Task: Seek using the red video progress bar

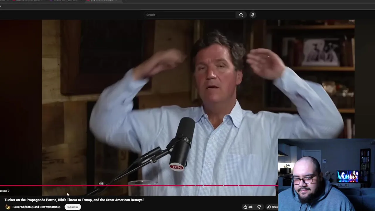Action: (x=139, y=186)
